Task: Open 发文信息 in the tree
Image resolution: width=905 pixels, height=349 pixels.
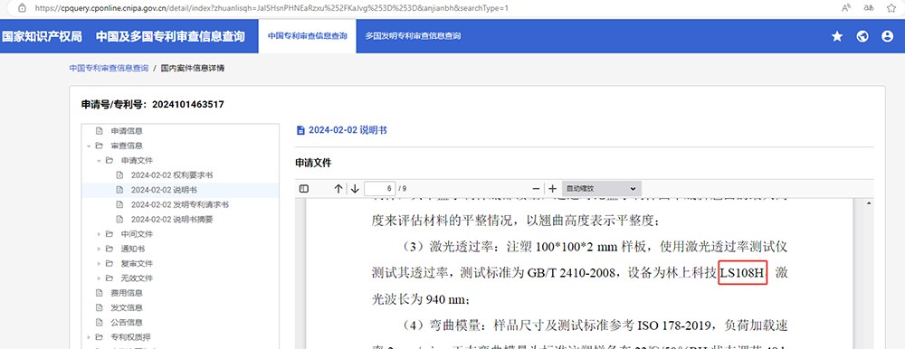Action: tap(127, 307)
